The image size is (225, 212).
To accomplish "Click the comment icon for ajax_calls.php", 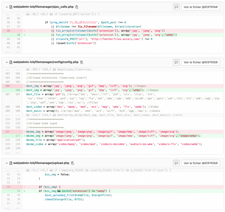I will tap(176, 7).
